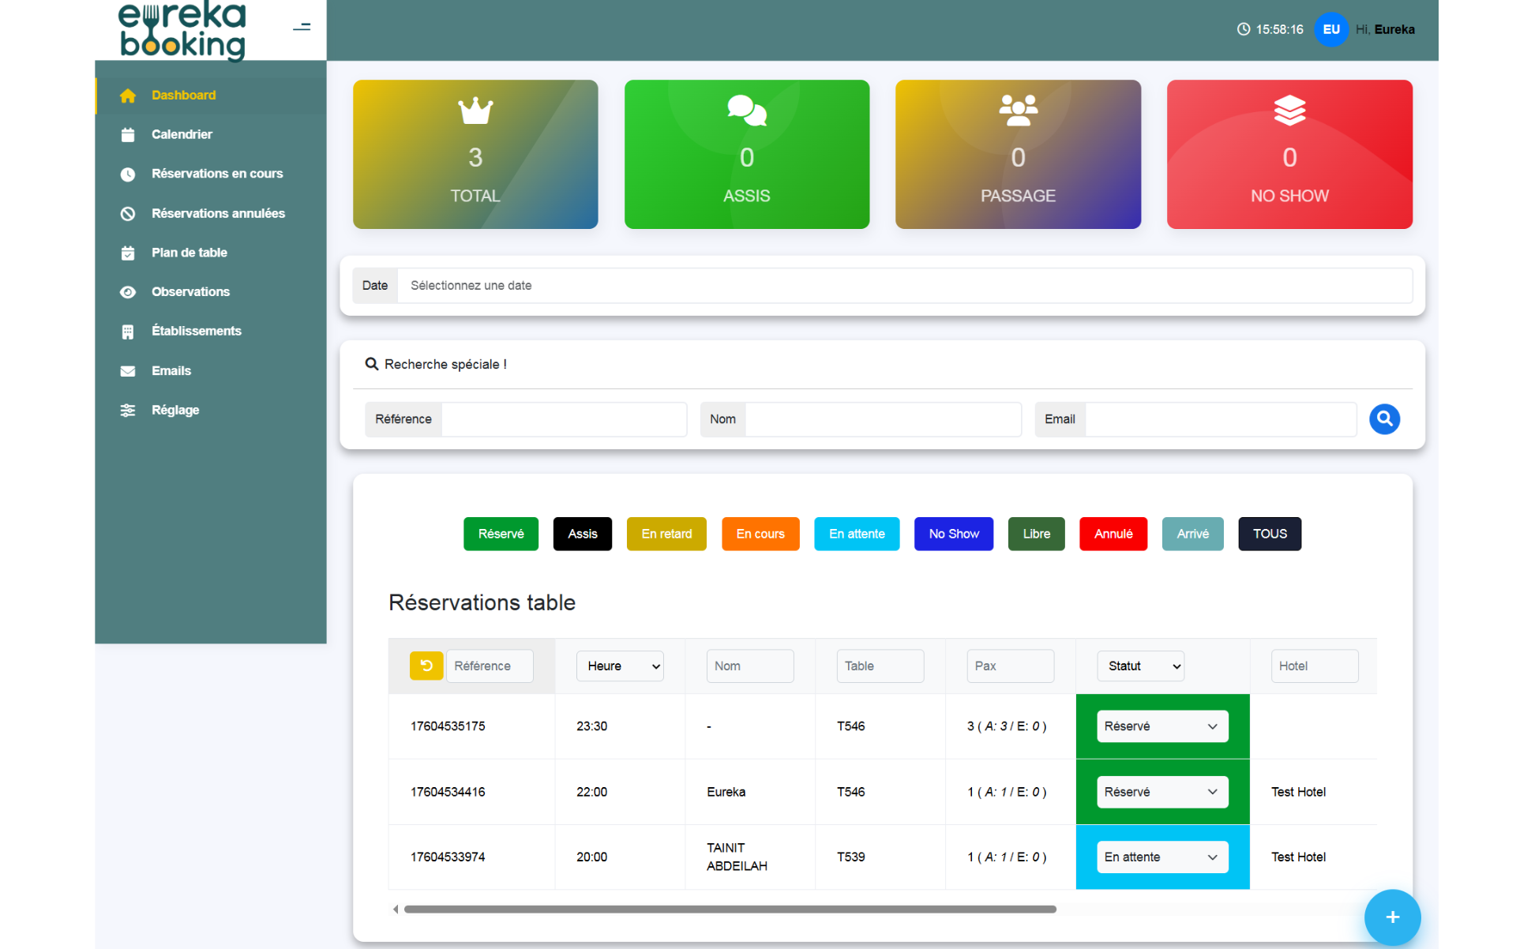Screen dimensions: 1516x949
Task: Click the group icon on PASSAGE card
Action: [x=1018, y=111]
